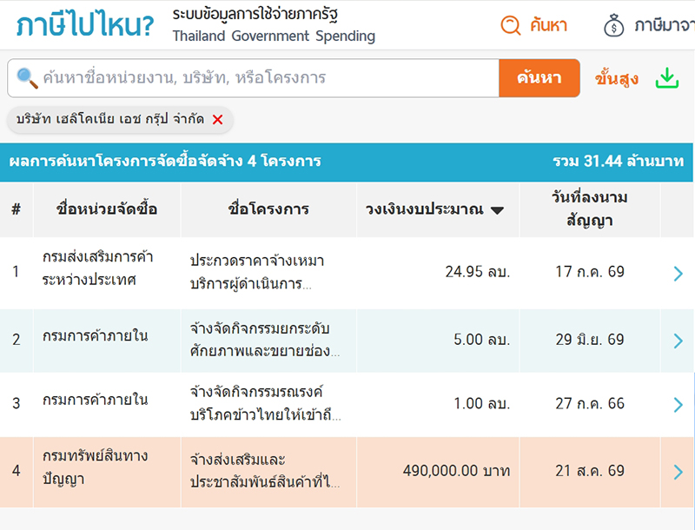Click the date 17 ก.ค. 69
This screenshot has height=530, width=695.
tap(590, 272)
